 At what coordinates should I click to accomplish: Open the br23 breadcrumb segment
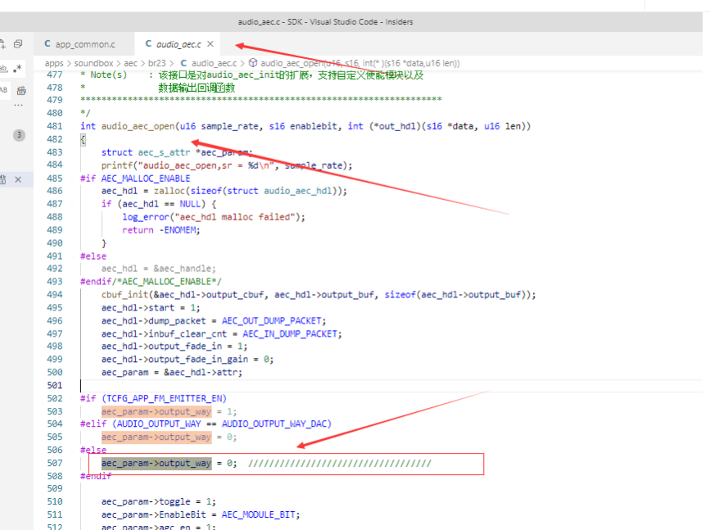[156, 63]
